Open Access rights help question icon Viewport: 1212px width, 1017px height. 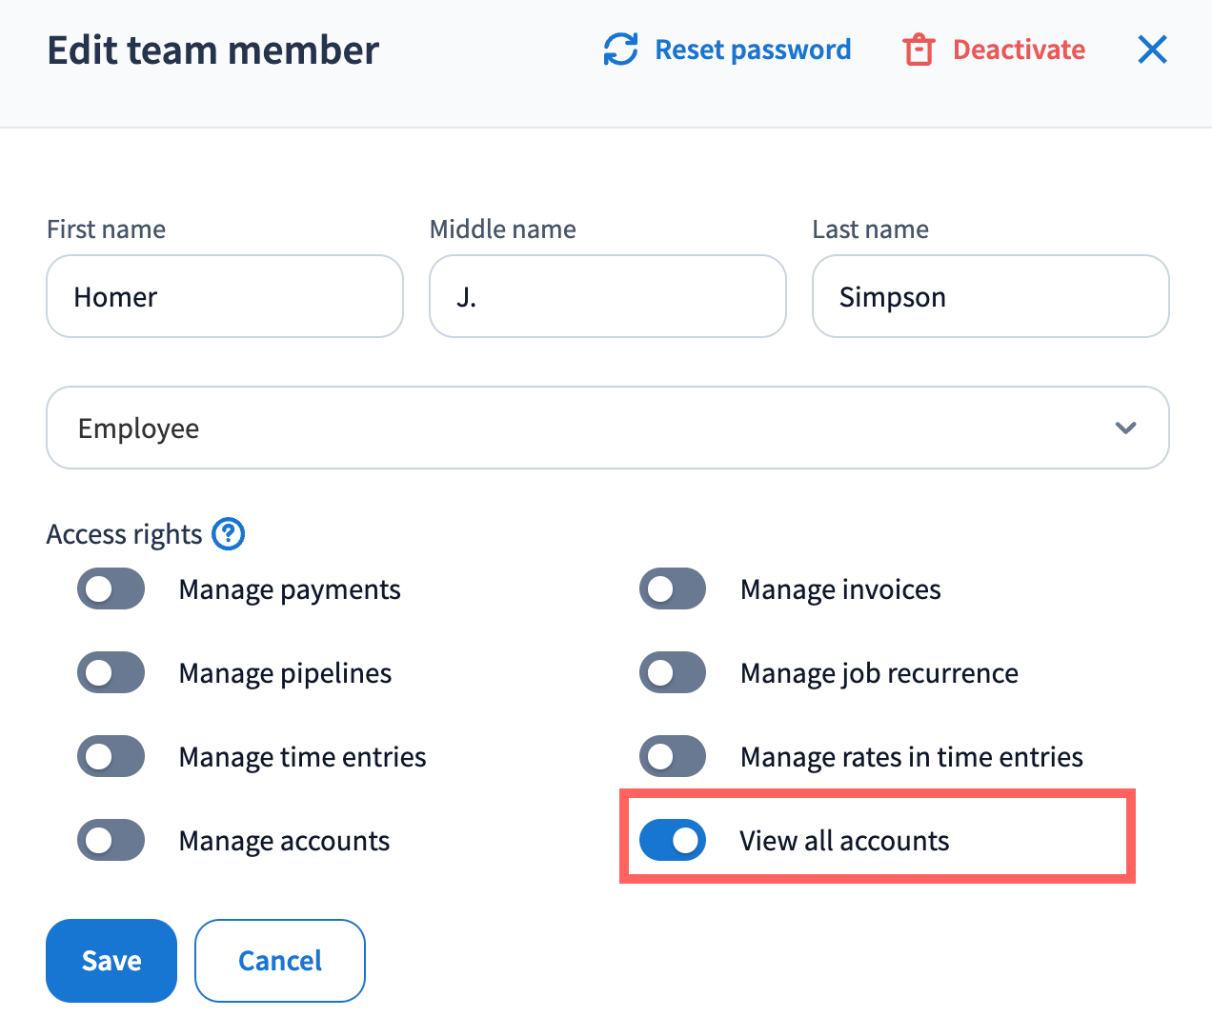tap(229, 534)
